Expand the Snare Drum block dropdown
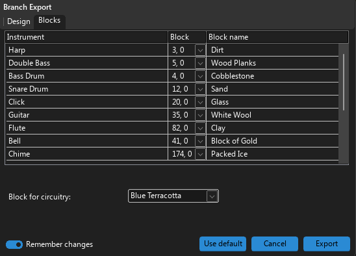Image resolution: width=356 pixels, height=256 pixels. pyautogui.click(x=200, y=89)
